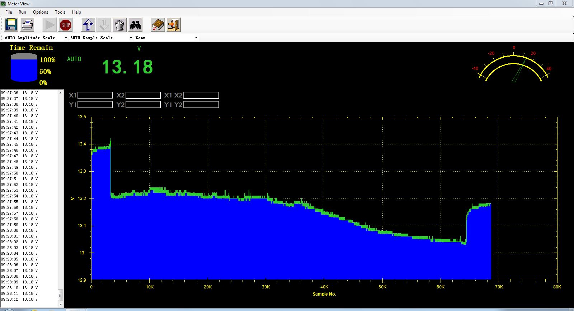Open help with the question-mark book icon
Viewport: 574px width, 311px height.
(x=157, y=25)
